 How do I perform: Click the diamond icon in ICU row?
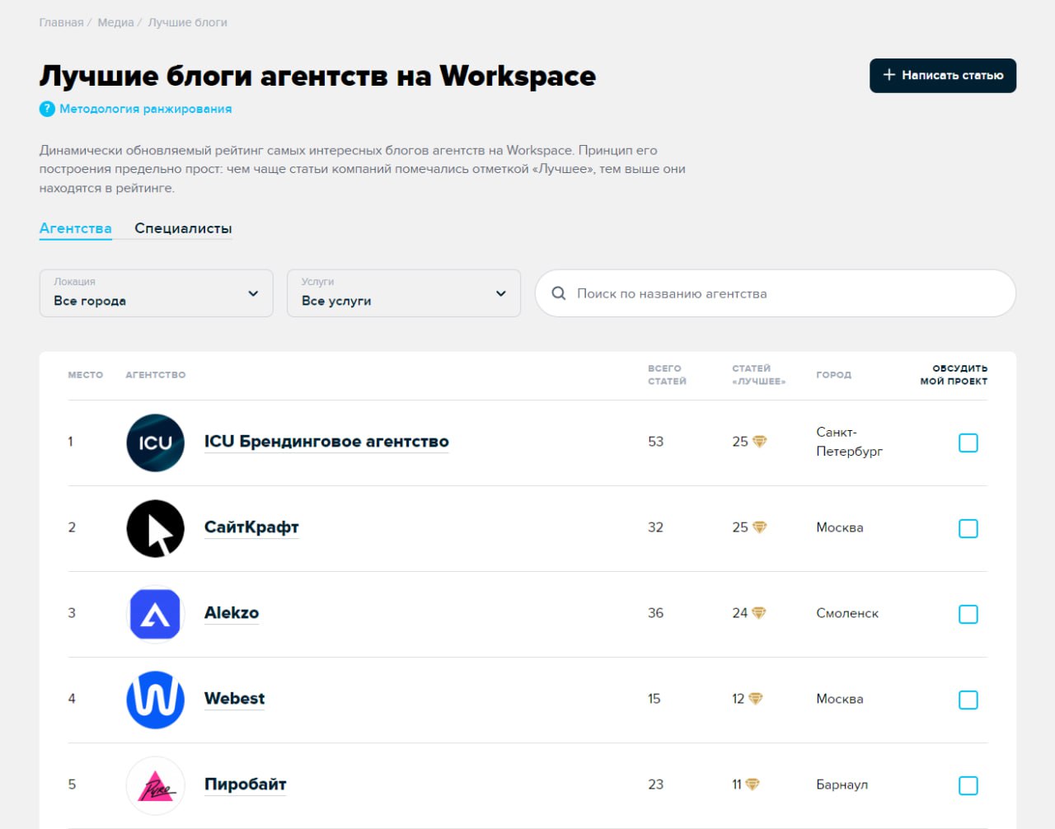[x=760, y=442]
